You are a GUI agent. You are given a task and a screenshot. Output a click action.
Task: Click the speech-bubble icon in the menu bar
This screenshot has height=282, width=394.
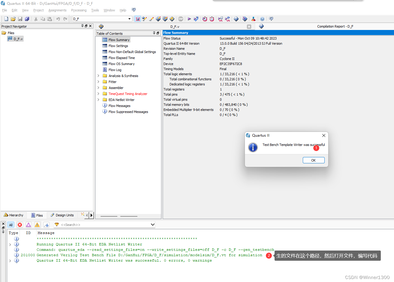click(x=134, y=10)
